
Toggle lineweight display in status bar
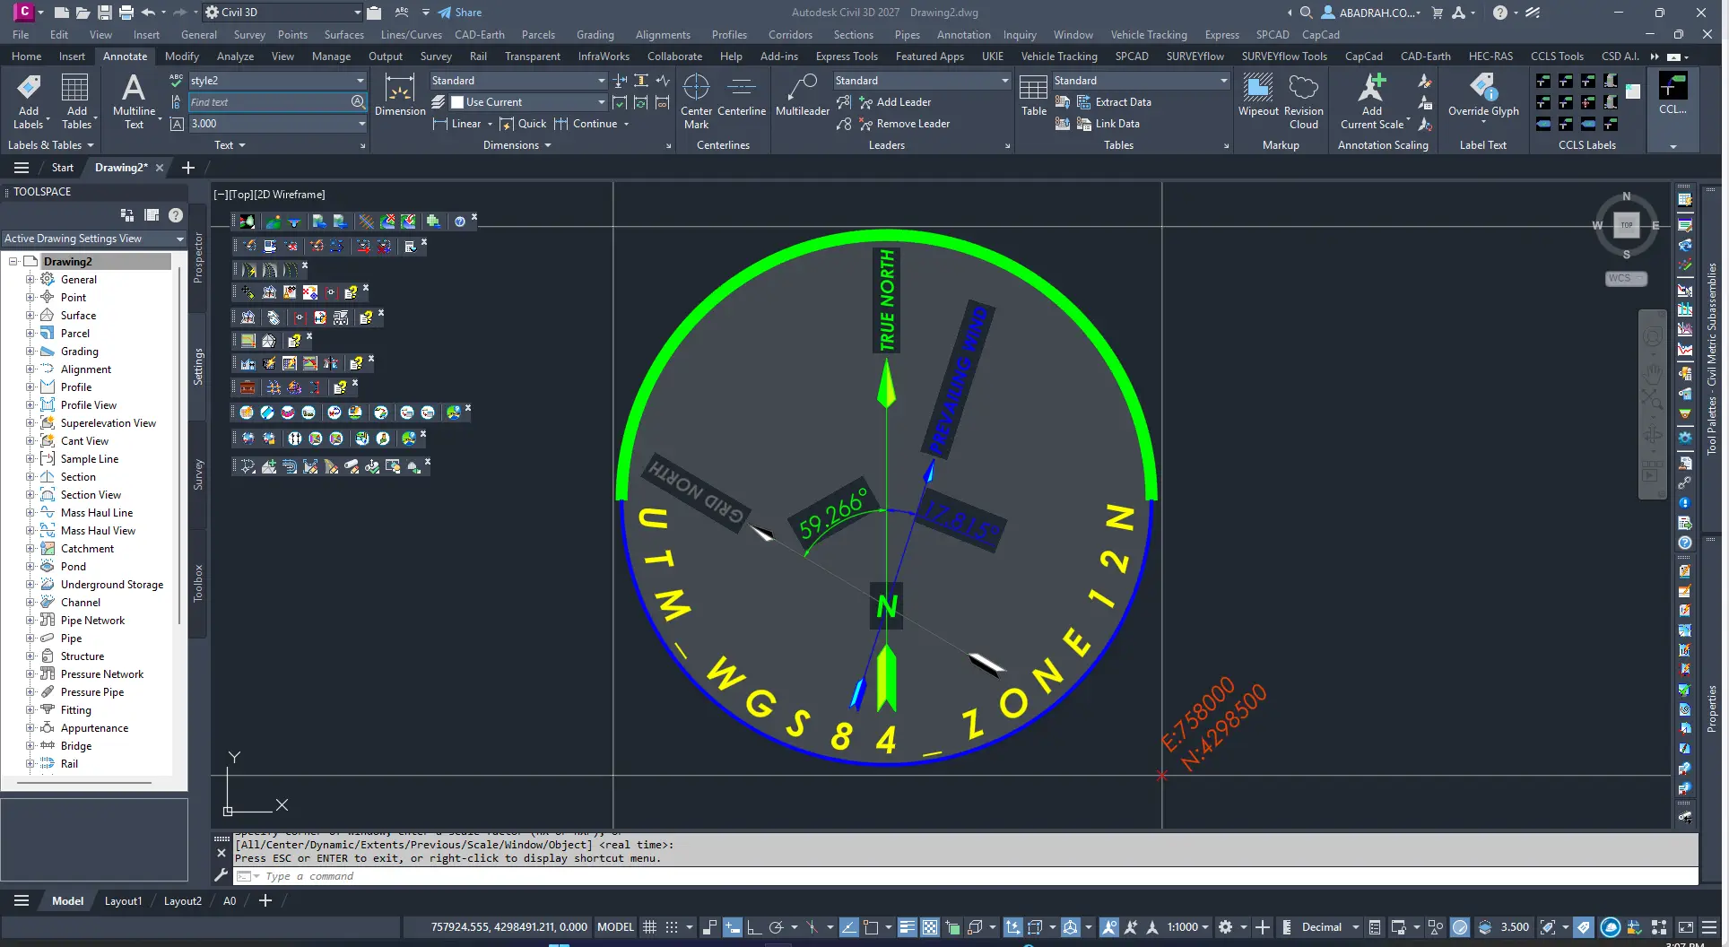click(907, 927)
